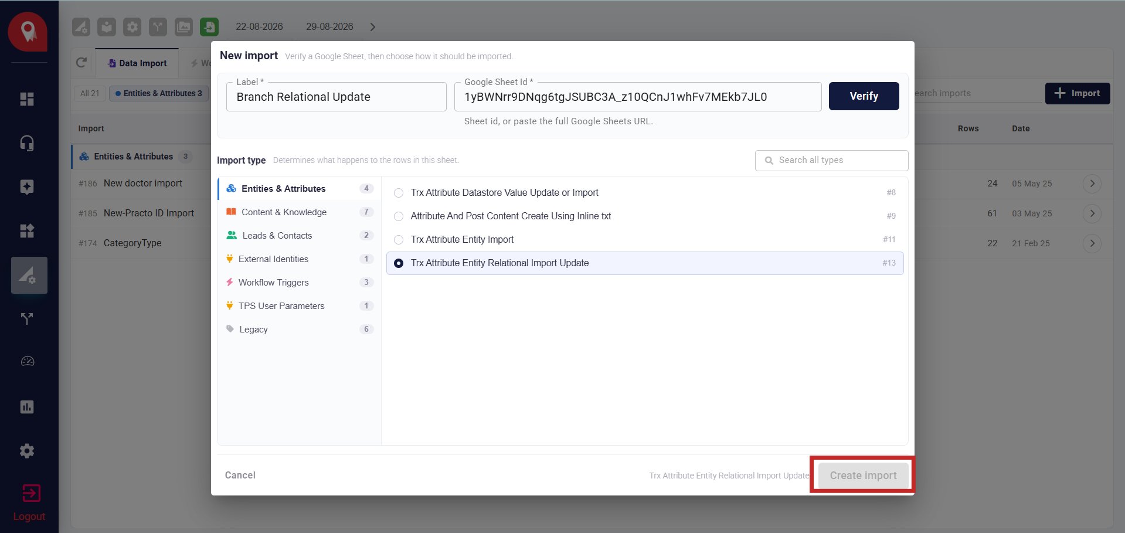
Task: Open the widgets icon in sidebar
Action: tap(27, 231)
